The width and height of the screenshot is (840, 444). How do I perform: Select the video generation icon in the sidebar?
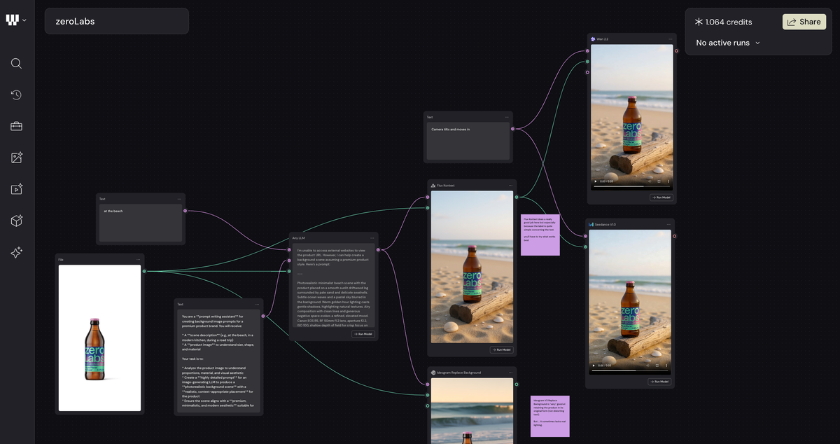point(15,189)
